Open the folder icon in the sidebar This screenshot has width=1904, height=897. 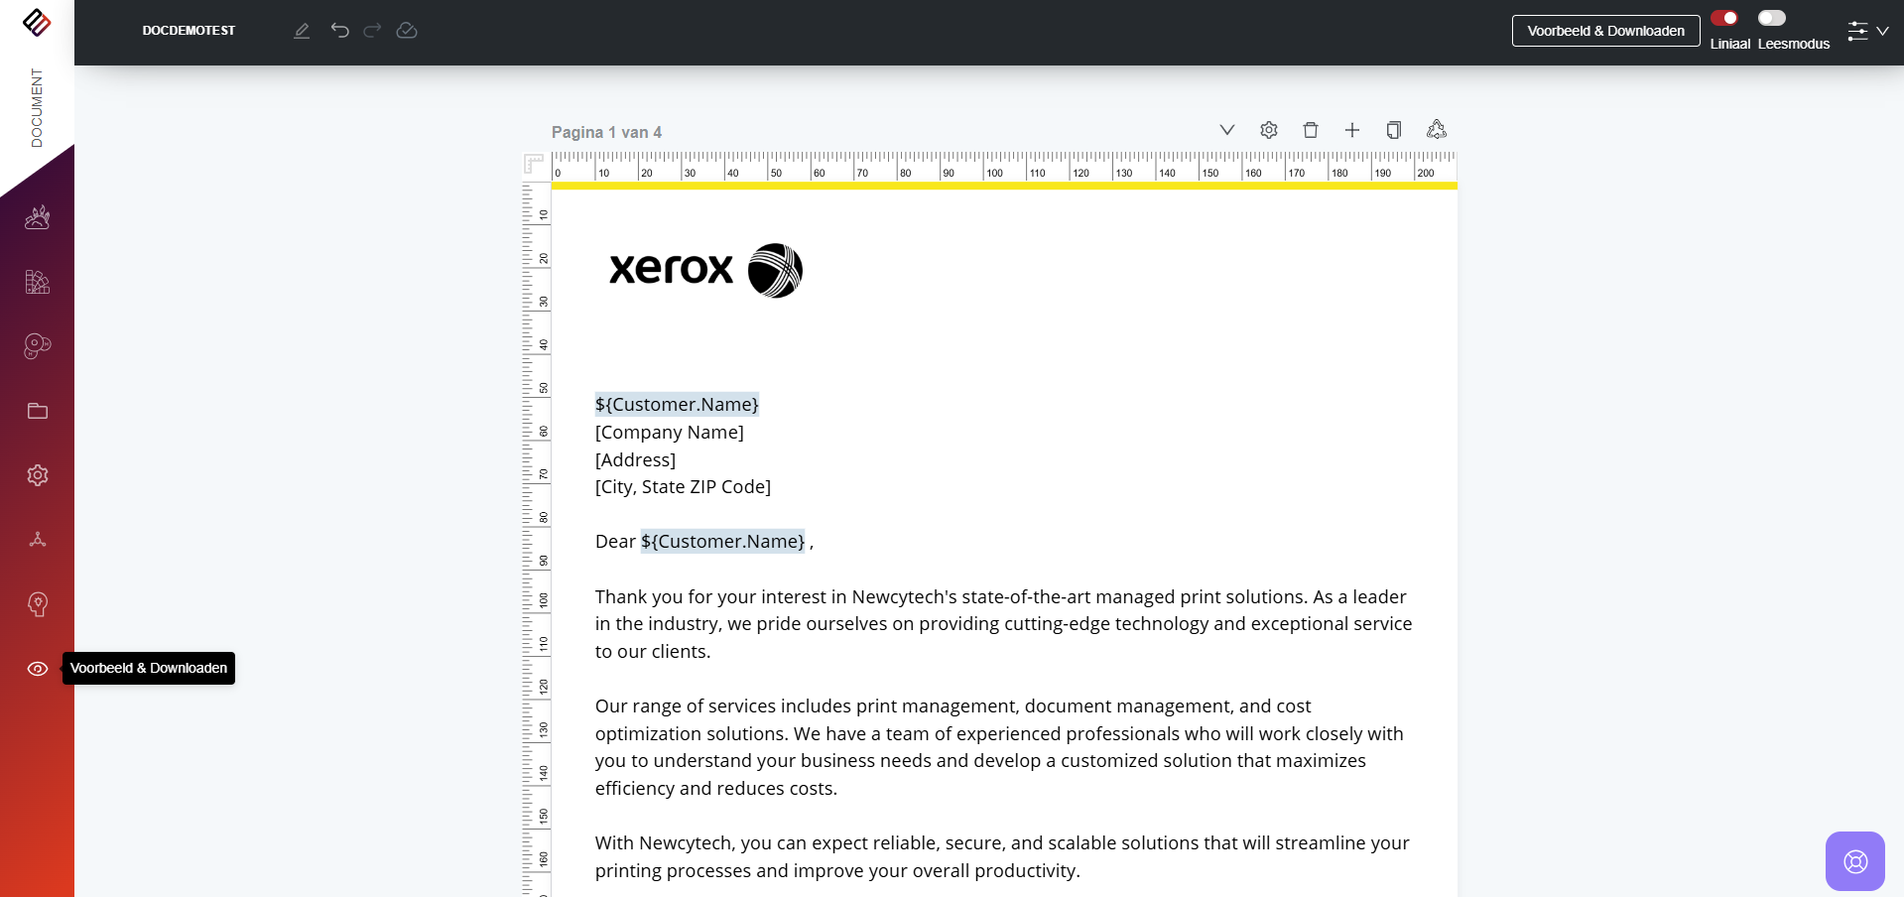click(x=38, y=411)
